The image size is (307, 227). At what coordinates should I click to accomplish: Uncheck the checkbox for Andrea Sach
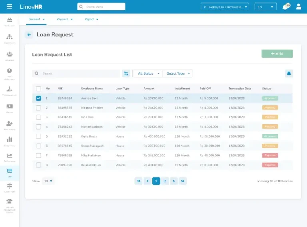click(39, 98)
